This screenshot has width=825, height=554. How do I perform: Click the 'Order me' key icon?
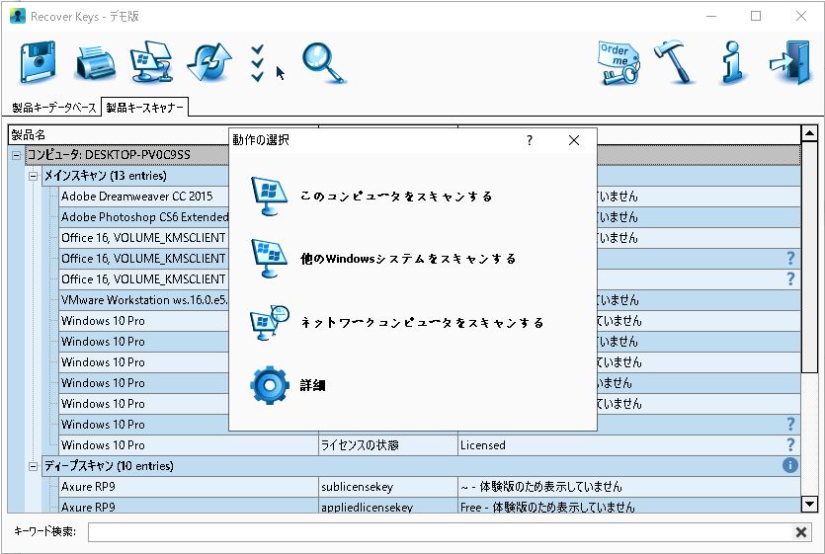[619, 63]
